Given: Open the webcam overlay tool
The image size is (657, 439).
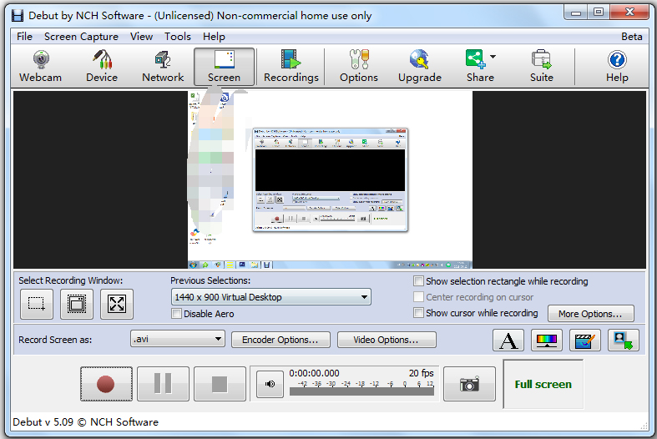Looking at the screenshot, I should (x=624, y=340).
